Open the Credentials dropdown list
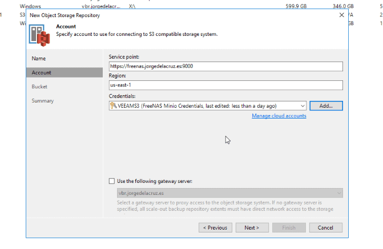This screenshot has height=249, width=383. pos(303,106)
